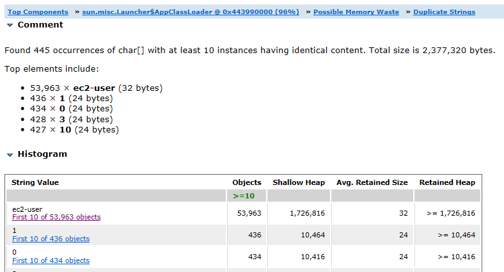Open the Top Components breadcrumb link

point(38,12)
